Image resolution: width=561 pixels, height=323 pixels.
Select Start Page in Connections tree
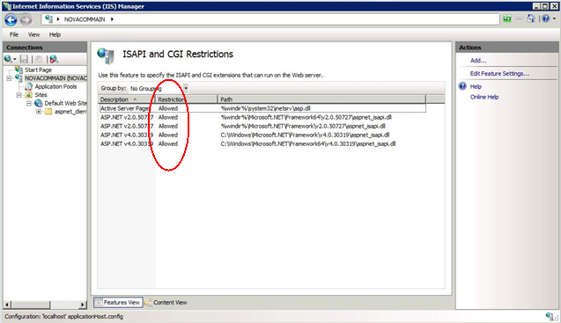38,70
